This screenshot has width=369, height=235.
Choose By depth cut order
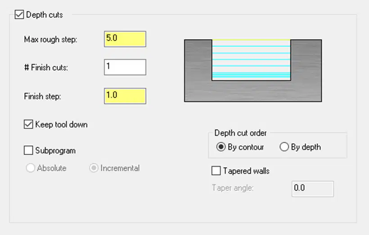point(284,147)
